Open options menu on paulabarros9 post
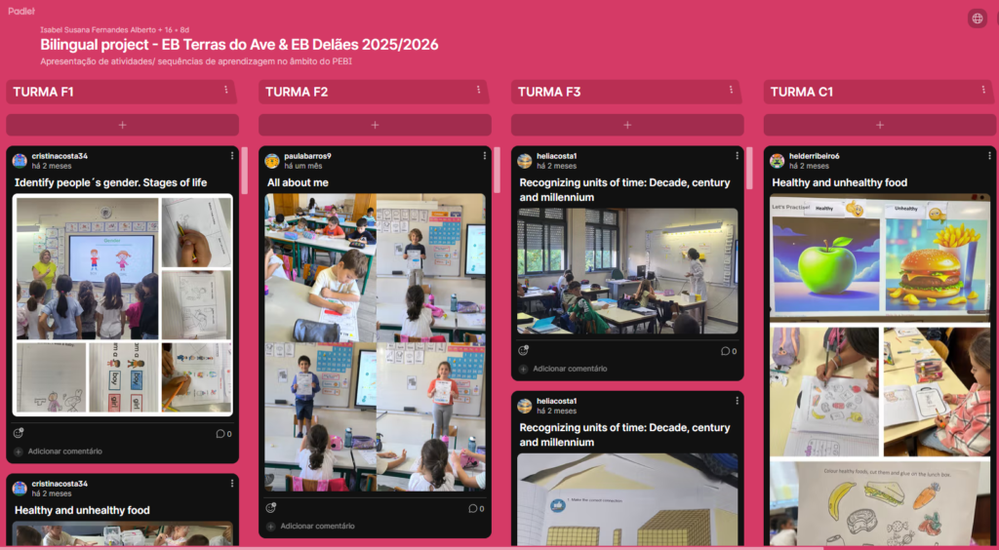Image resolution: width=999 pixels, height=550 pixels. coord(484,156)
